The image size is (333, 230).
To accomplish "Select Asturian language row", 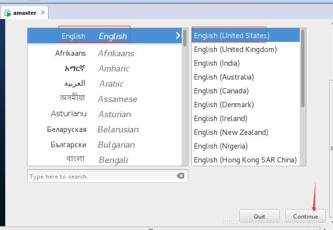I will point(105,114).
